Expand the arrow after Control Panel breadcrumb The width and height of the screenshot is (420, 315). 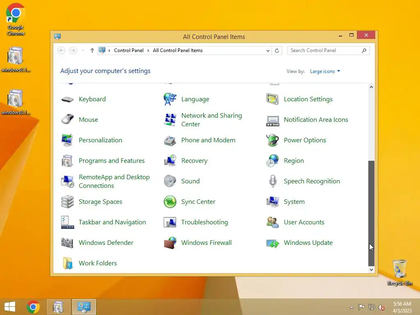[x=148, y=50]
